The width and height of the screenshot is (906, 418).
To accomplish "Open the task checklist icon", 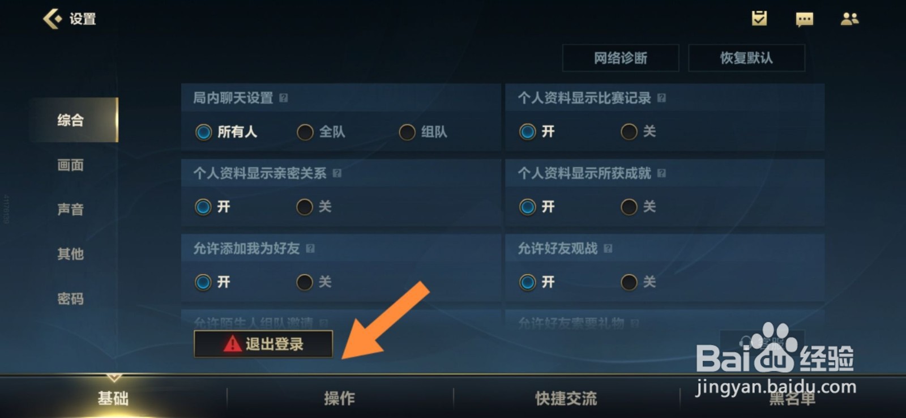I will (x=759, y=19).
